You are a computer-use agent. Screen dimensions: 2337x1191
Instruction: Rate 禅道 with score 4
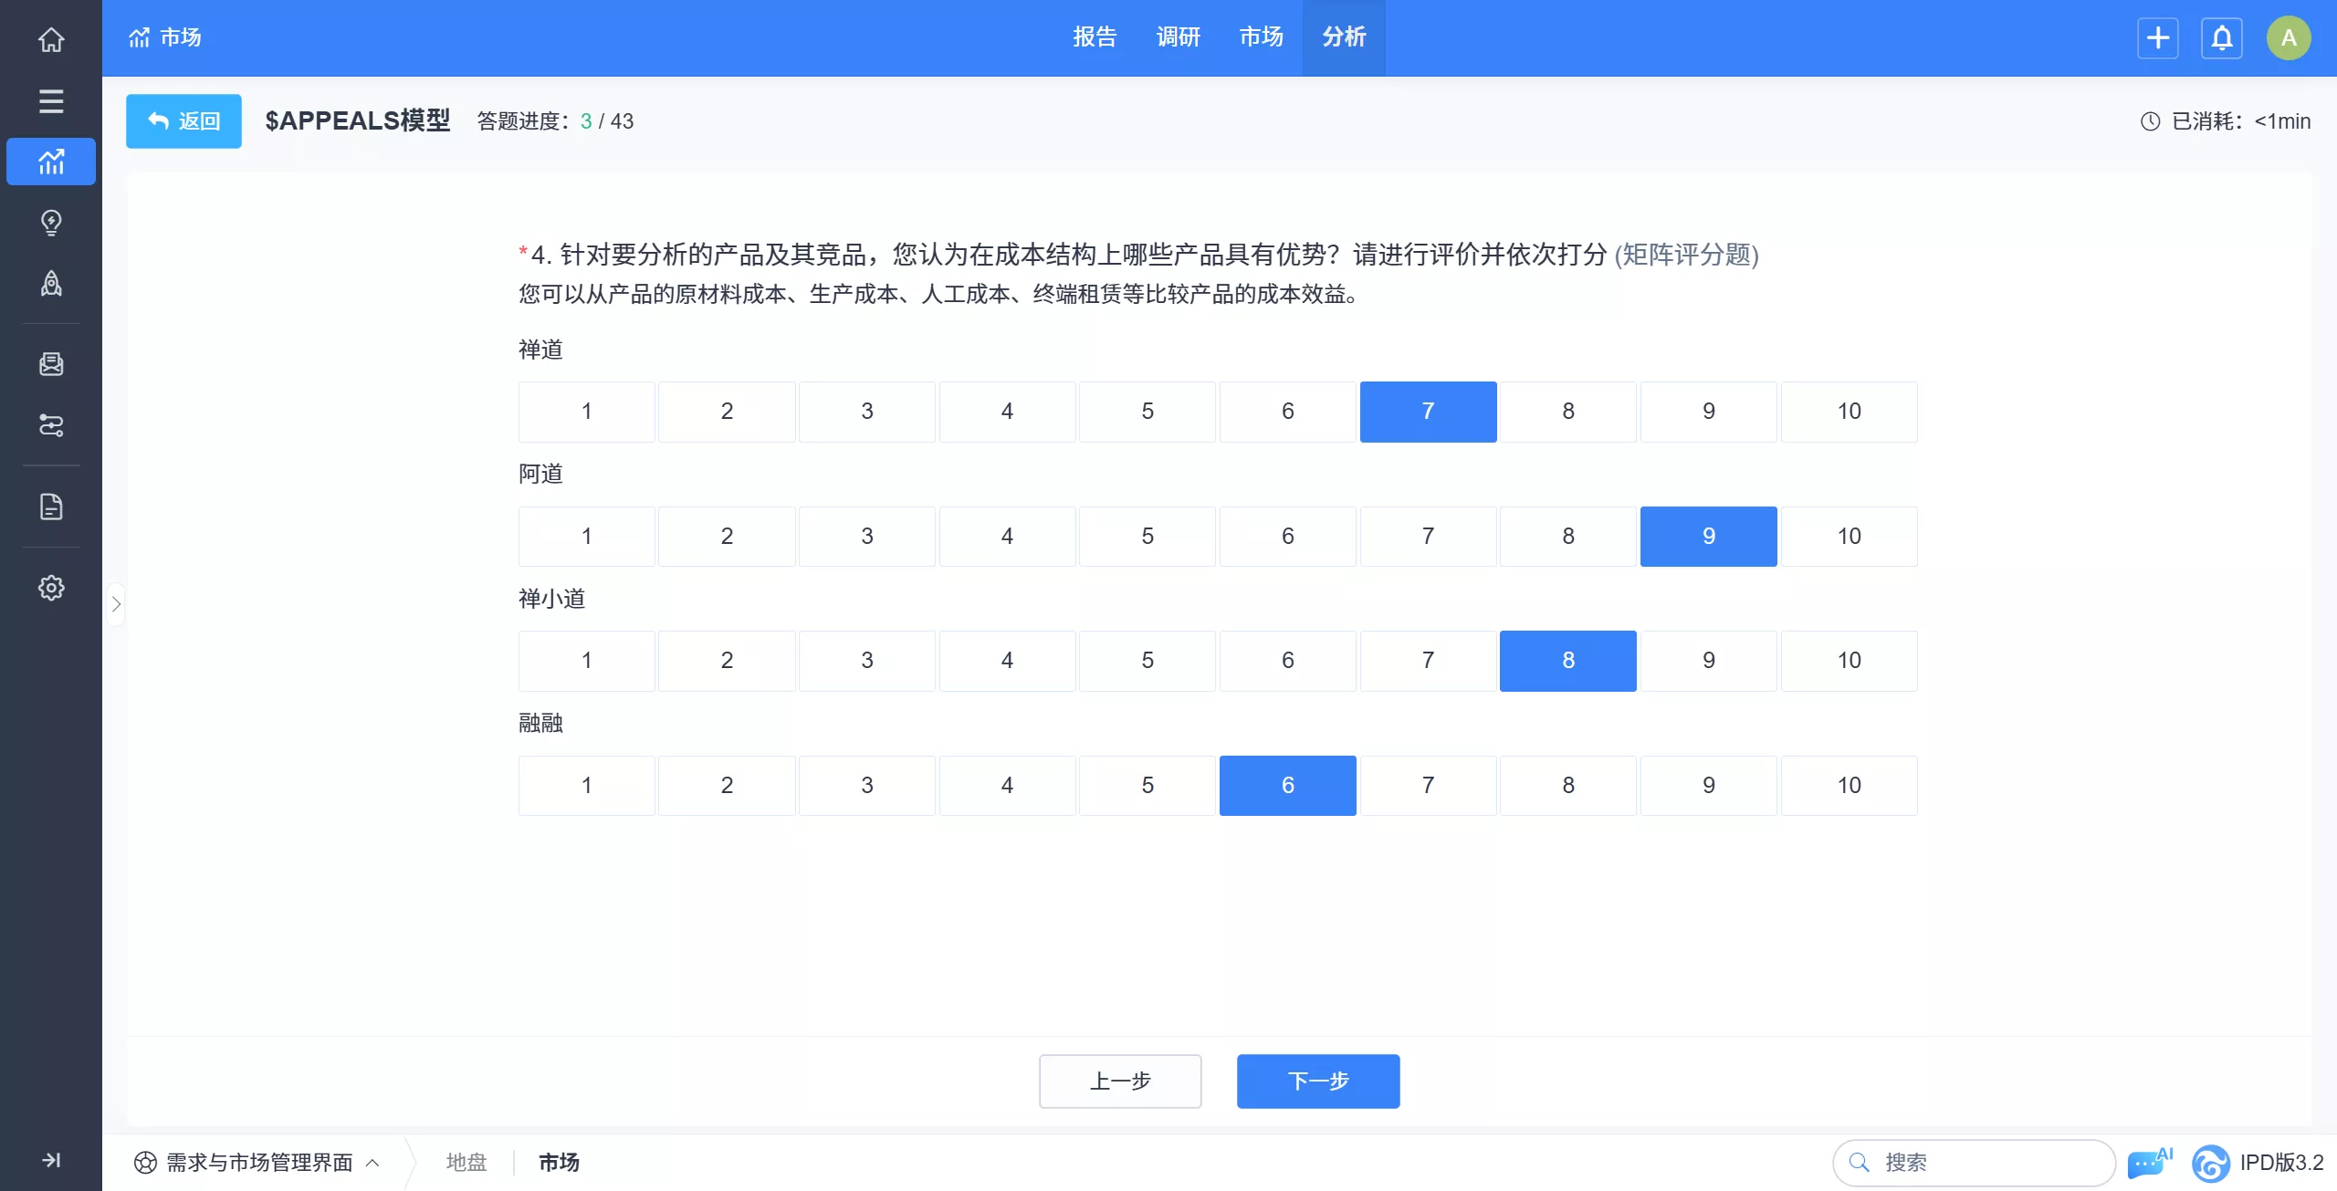(1007, 412)
